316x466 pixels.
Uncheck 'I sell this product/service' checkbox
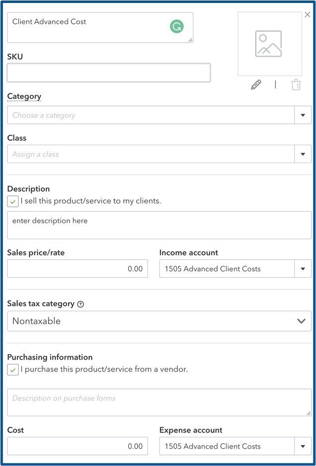coord(13,202)
